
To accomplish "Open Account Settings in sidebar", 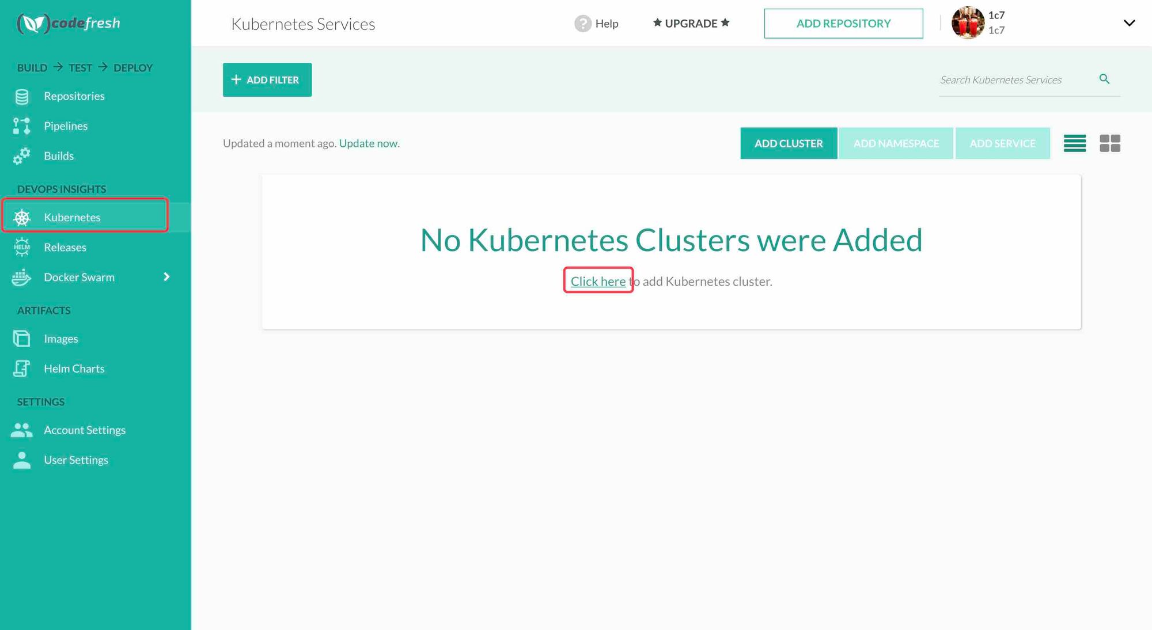I will tap(84, 430).
